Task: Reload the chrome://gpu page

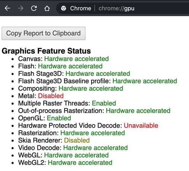Action: pos(34,9)
